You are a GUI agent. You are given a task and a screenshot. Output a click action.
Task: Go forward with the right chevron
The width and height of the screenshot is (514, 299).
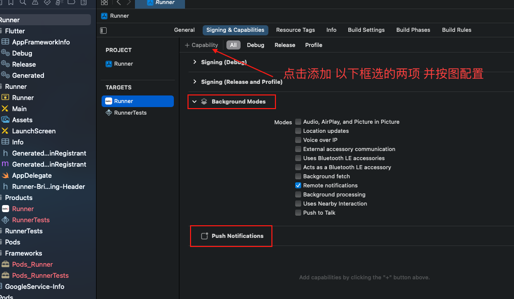pyautogui.click(x=129, y=3)
